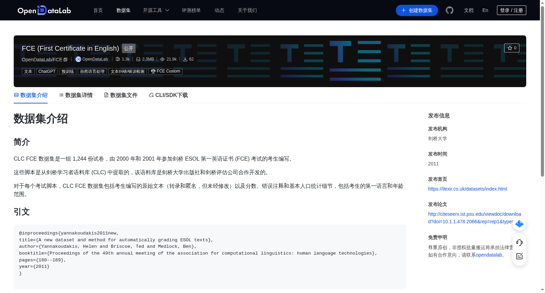
Task: Open the ilexir.co.uk homepage link
Action: [x=467, y=189]
